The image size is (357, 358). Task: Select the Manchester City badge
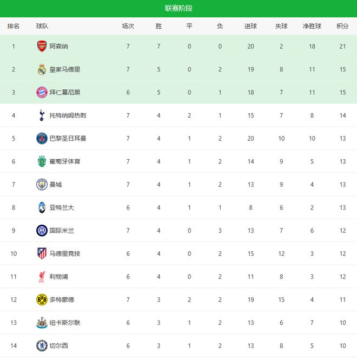pos(42,184)
